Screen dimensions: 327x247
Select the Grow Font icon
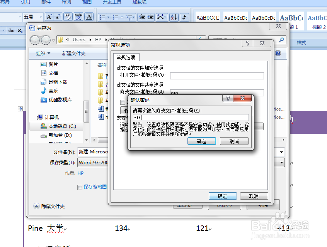pos(49,17)
